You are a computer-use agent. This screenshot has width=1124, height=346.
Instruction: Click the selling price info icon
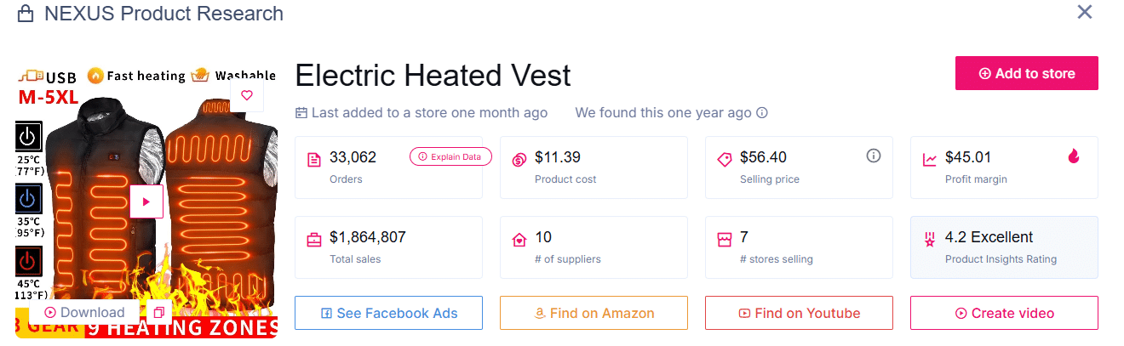(873, 156)
